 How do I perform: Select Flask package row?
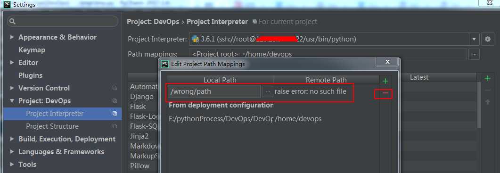tap(138, 106)
